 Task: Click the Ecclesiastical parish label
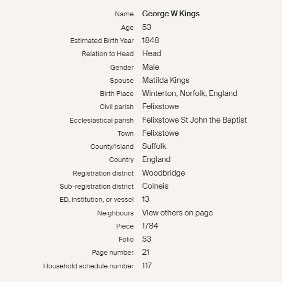click(101, 121)
